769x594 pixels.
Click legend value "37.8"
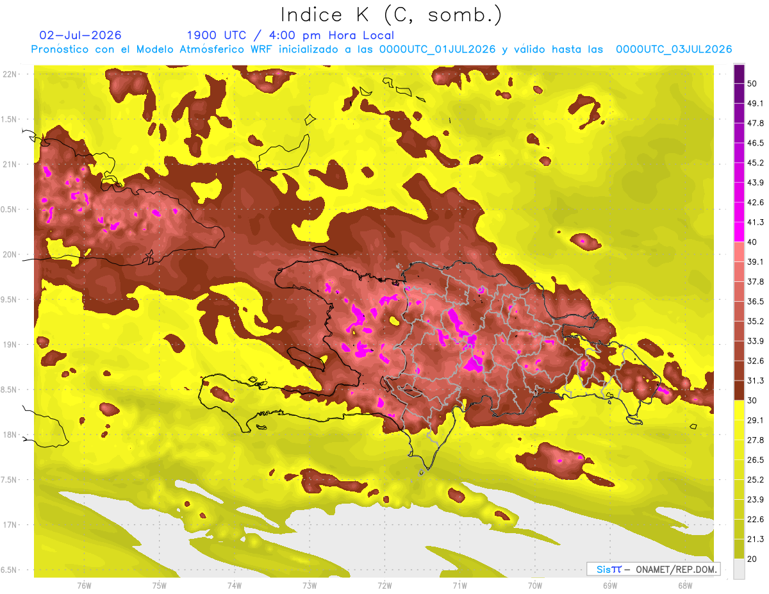point(756,281)
